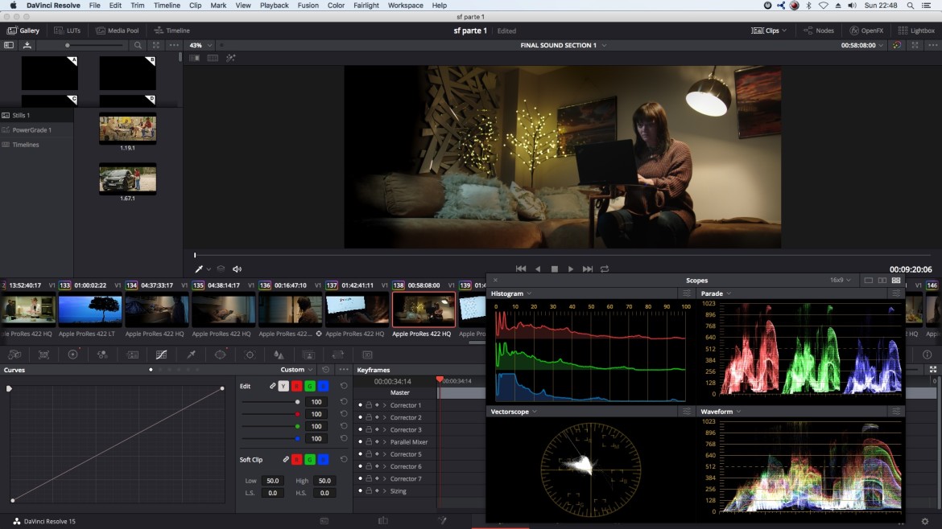Open the Power Window palette
Viewport: 942px width, 529px height.
221,355
